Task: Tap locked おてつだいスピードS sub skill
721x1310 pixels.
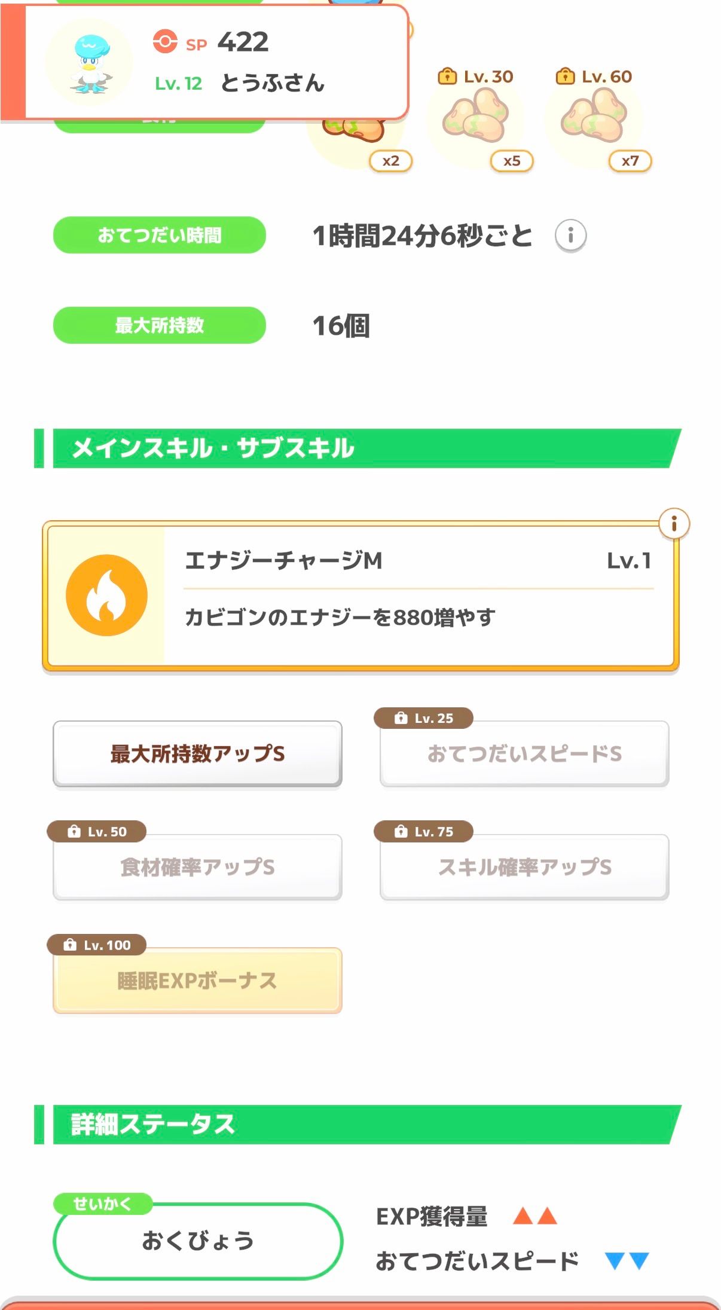Action: tap(524, 753)
